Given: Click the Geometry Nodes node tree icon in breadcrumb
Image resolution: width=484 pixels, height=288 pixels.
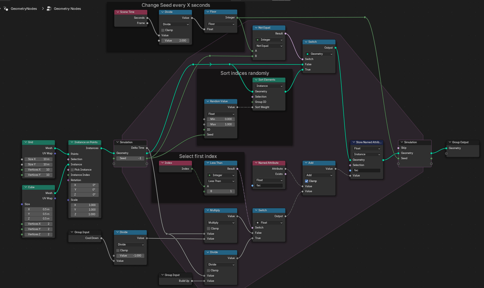Looking at the screenshot, I should pos(49,9).
